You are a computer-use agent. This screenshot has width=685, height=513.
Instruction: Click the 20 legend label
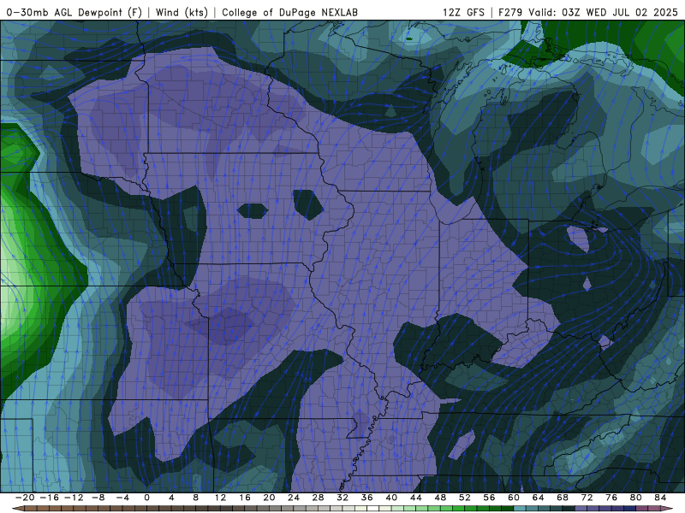[x=269, y=498]
